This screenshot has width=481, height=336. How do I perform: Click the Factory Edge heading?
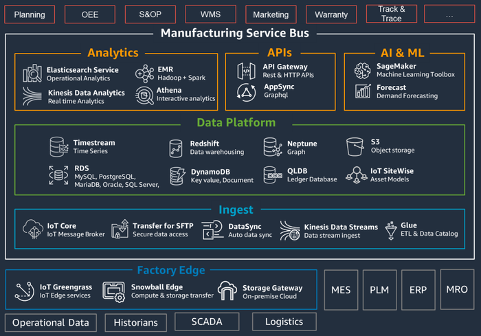click(x=171, y=270)
